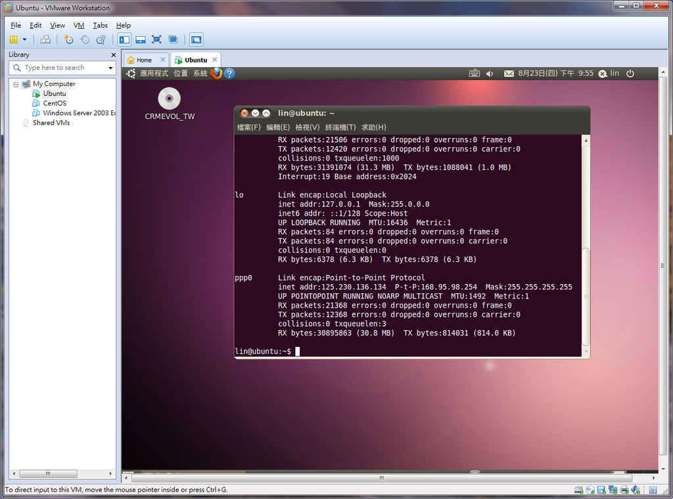Open the Ubuntu volume control
Screen dimensions: 673x499
(x=490, y=74)
